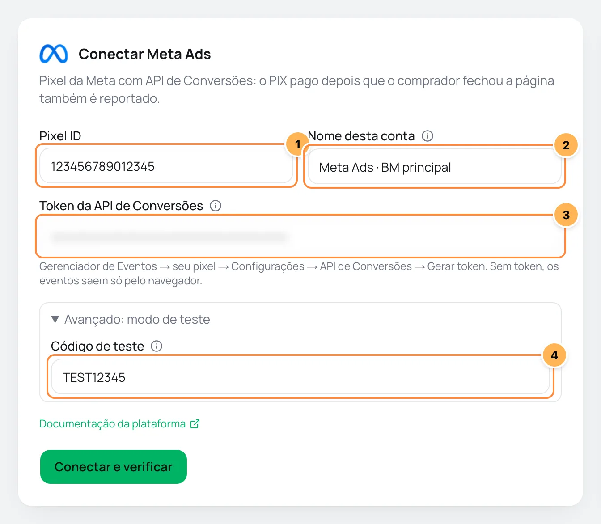Select the Token da API de Conversões field
601x524 pixels.
click(300, 237)
